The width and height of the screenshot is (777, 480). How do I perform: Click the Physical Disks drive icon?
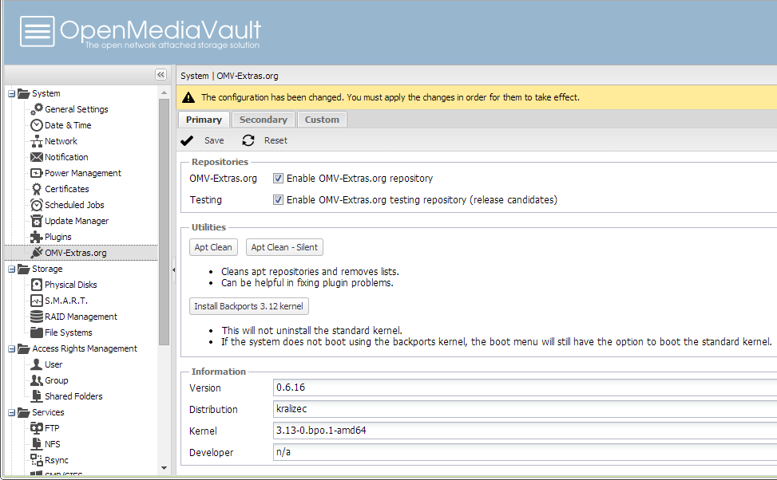(37, 285)
